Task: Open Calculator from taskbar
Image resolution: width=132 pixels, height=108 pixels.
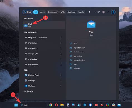Action: [68, 105]
